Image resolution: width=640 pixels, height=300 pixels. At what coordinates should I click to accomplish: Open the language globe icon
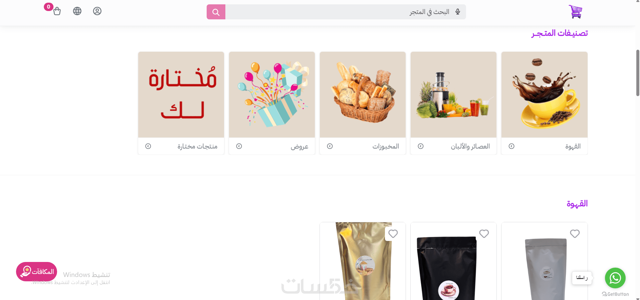[x=77, y=11]
